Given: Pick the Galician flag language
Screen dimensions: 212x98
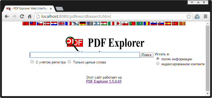Looking at the screenshot, I should 75,23.
